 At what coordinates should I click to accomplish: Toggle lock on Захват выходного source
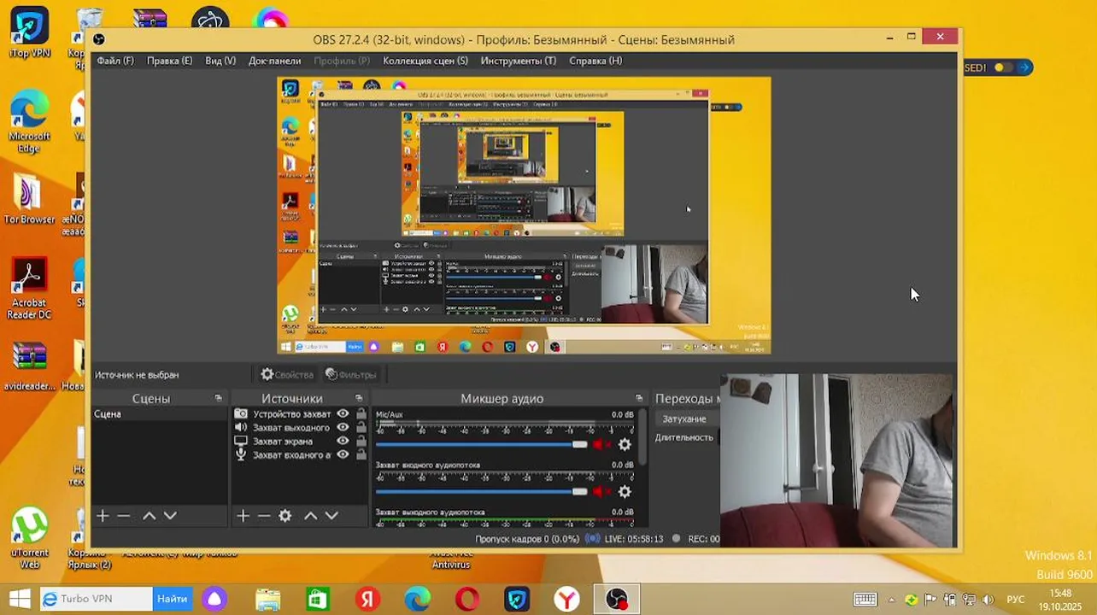[x=361, y=428]
